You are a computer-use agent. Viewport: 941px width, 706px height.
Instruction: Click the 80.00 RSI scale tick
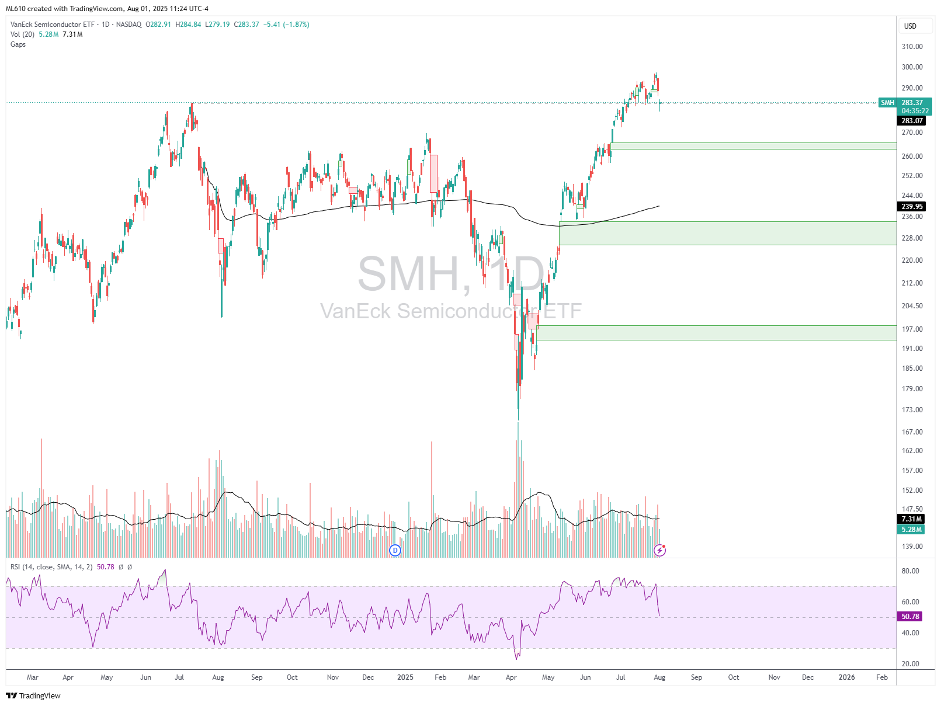pos(910,571)
